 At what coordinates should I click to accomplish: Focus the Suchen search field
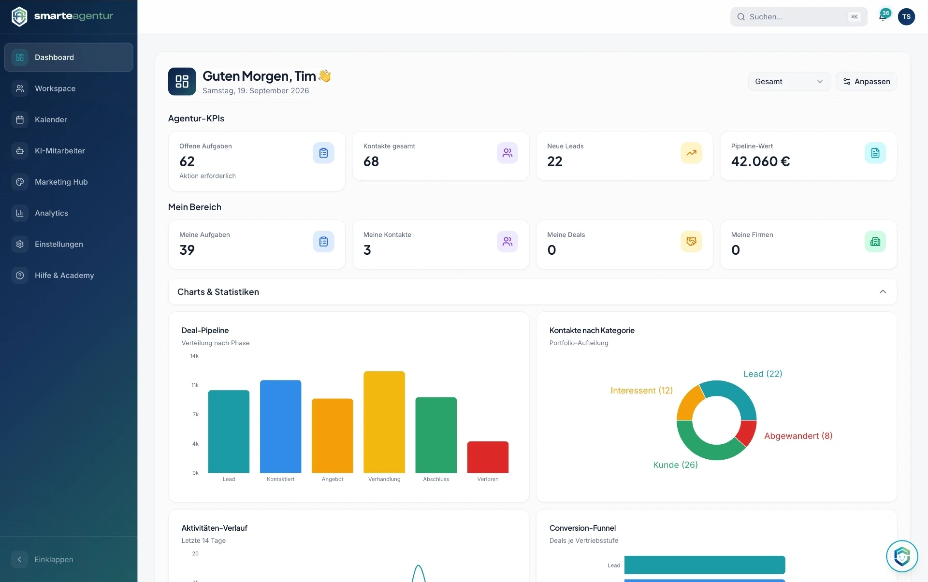click(798, 16)
